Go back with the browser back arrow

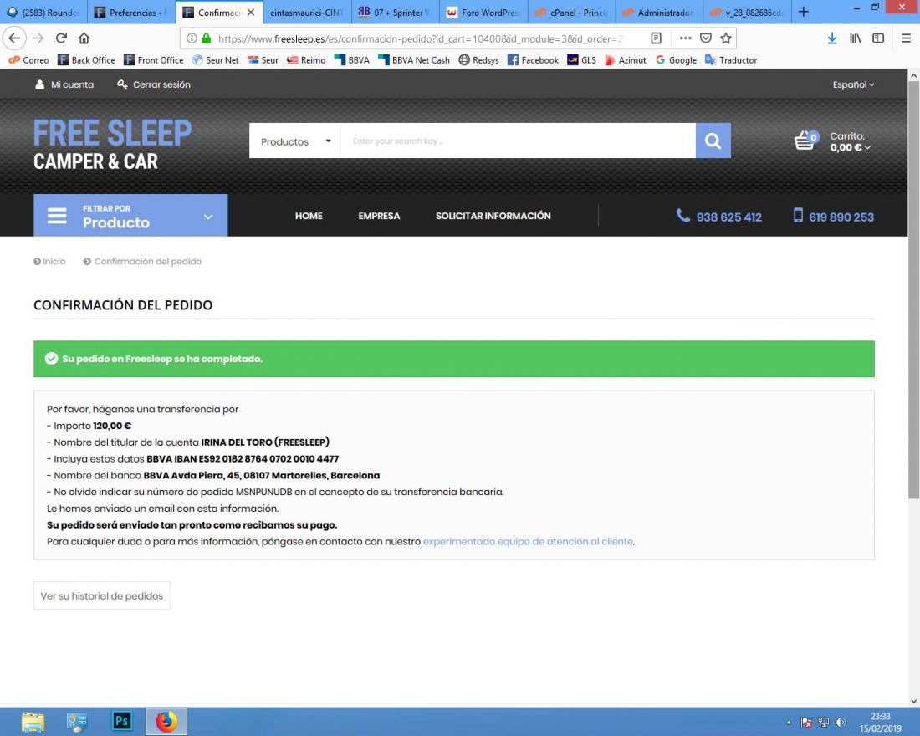[14, 38]
